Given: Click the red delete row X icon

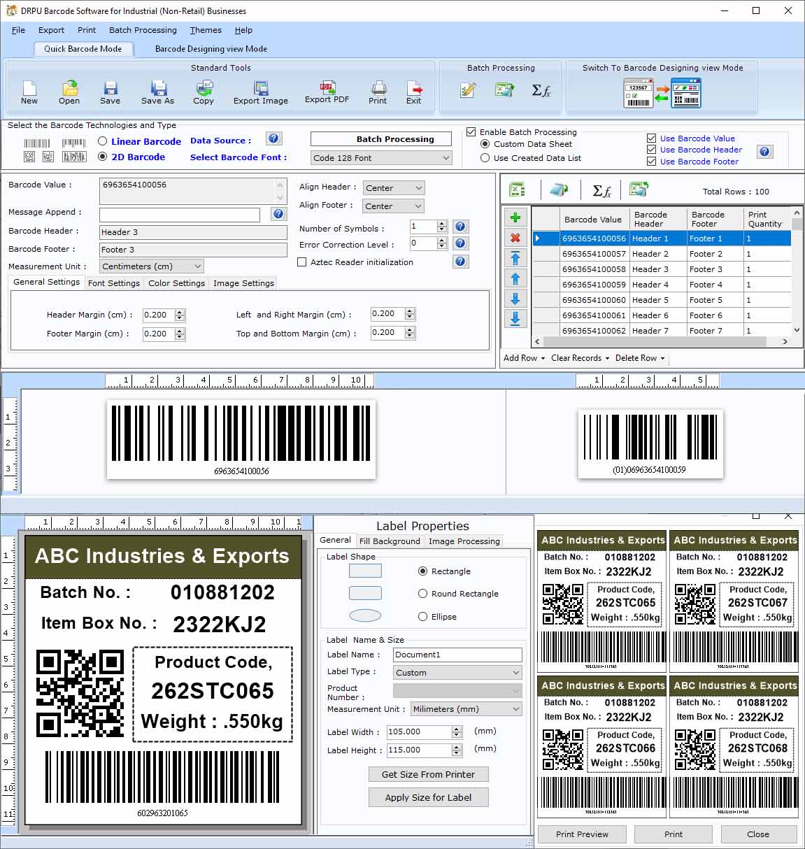Looking at the screenshot, I should (x=515, y=238).
